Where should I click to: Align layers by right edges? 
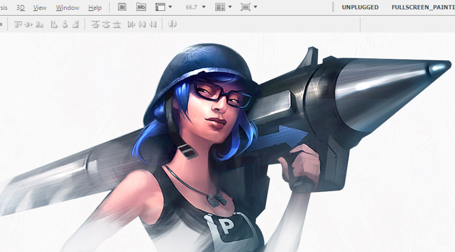75,24
